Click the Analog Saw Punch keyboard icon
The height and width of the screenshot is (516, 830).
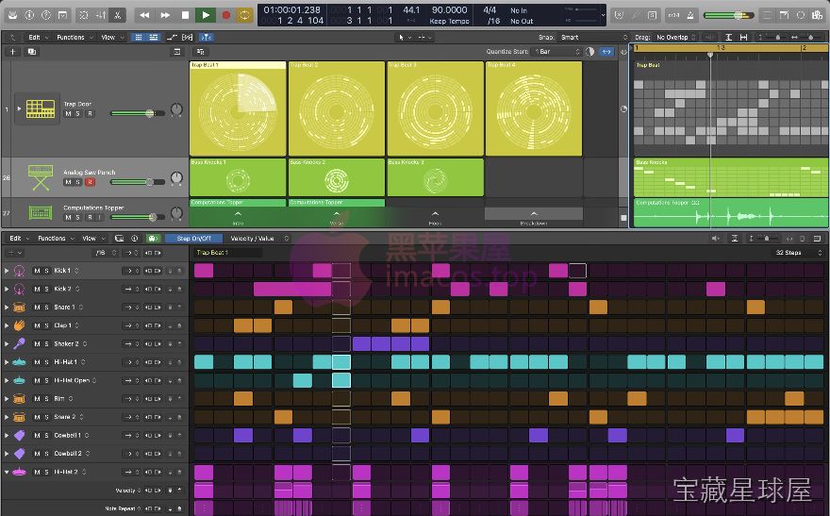click(x=41, y=177)
